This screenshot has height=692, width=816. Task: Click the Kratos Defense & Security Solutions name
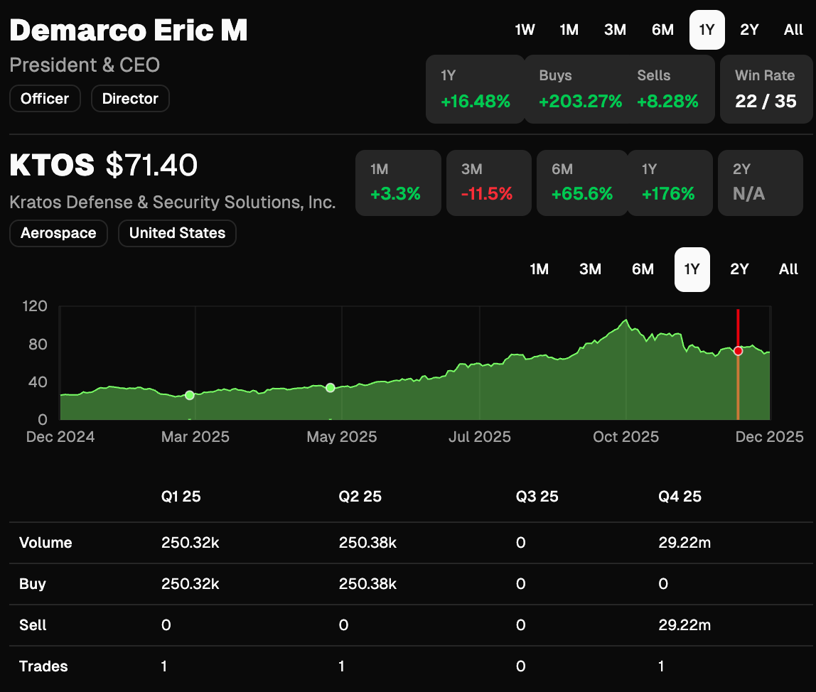point(172,202)
